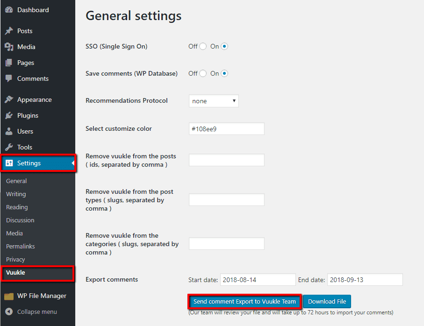Click the Plugins plug icon
Screen dimensions: 424x326
(9, 115)
